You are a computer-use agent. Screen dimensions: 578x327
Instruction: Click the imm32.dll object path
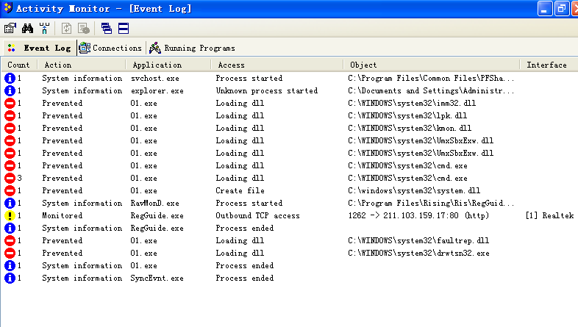412,103
